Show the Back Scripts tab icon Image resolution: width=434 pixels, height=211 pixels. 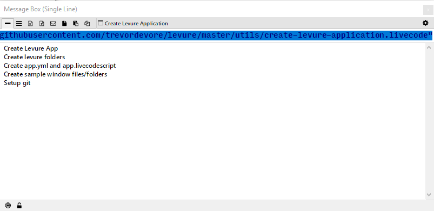pyautogui.click(x=76, y=24)
